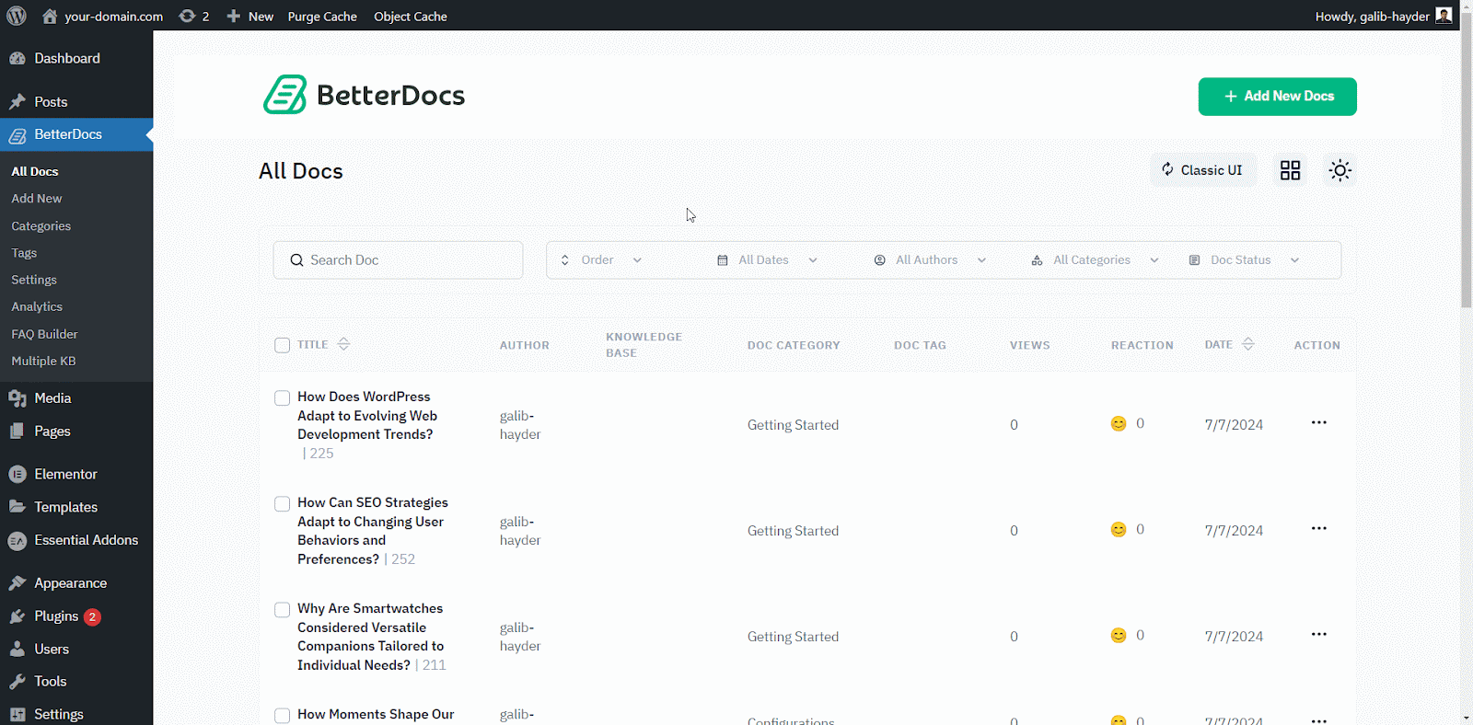Open 'How Can SEO Strategies' doc title
This screenshot has width=1473, height=725.
coord(372,531)
